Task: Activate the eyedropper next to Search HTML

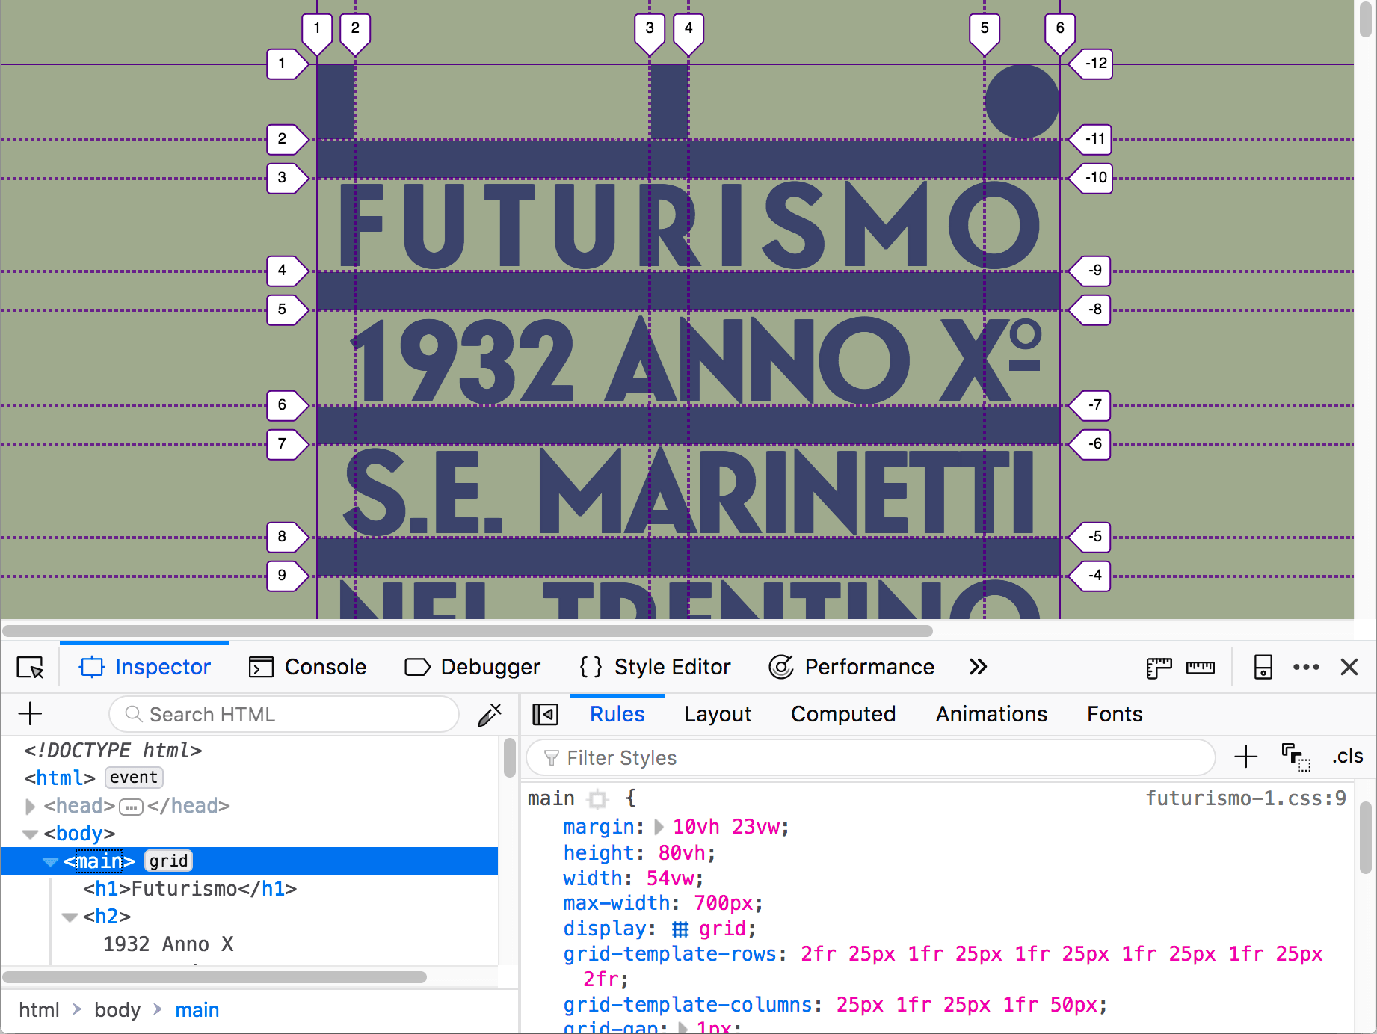Action: [x=488, y=714]
